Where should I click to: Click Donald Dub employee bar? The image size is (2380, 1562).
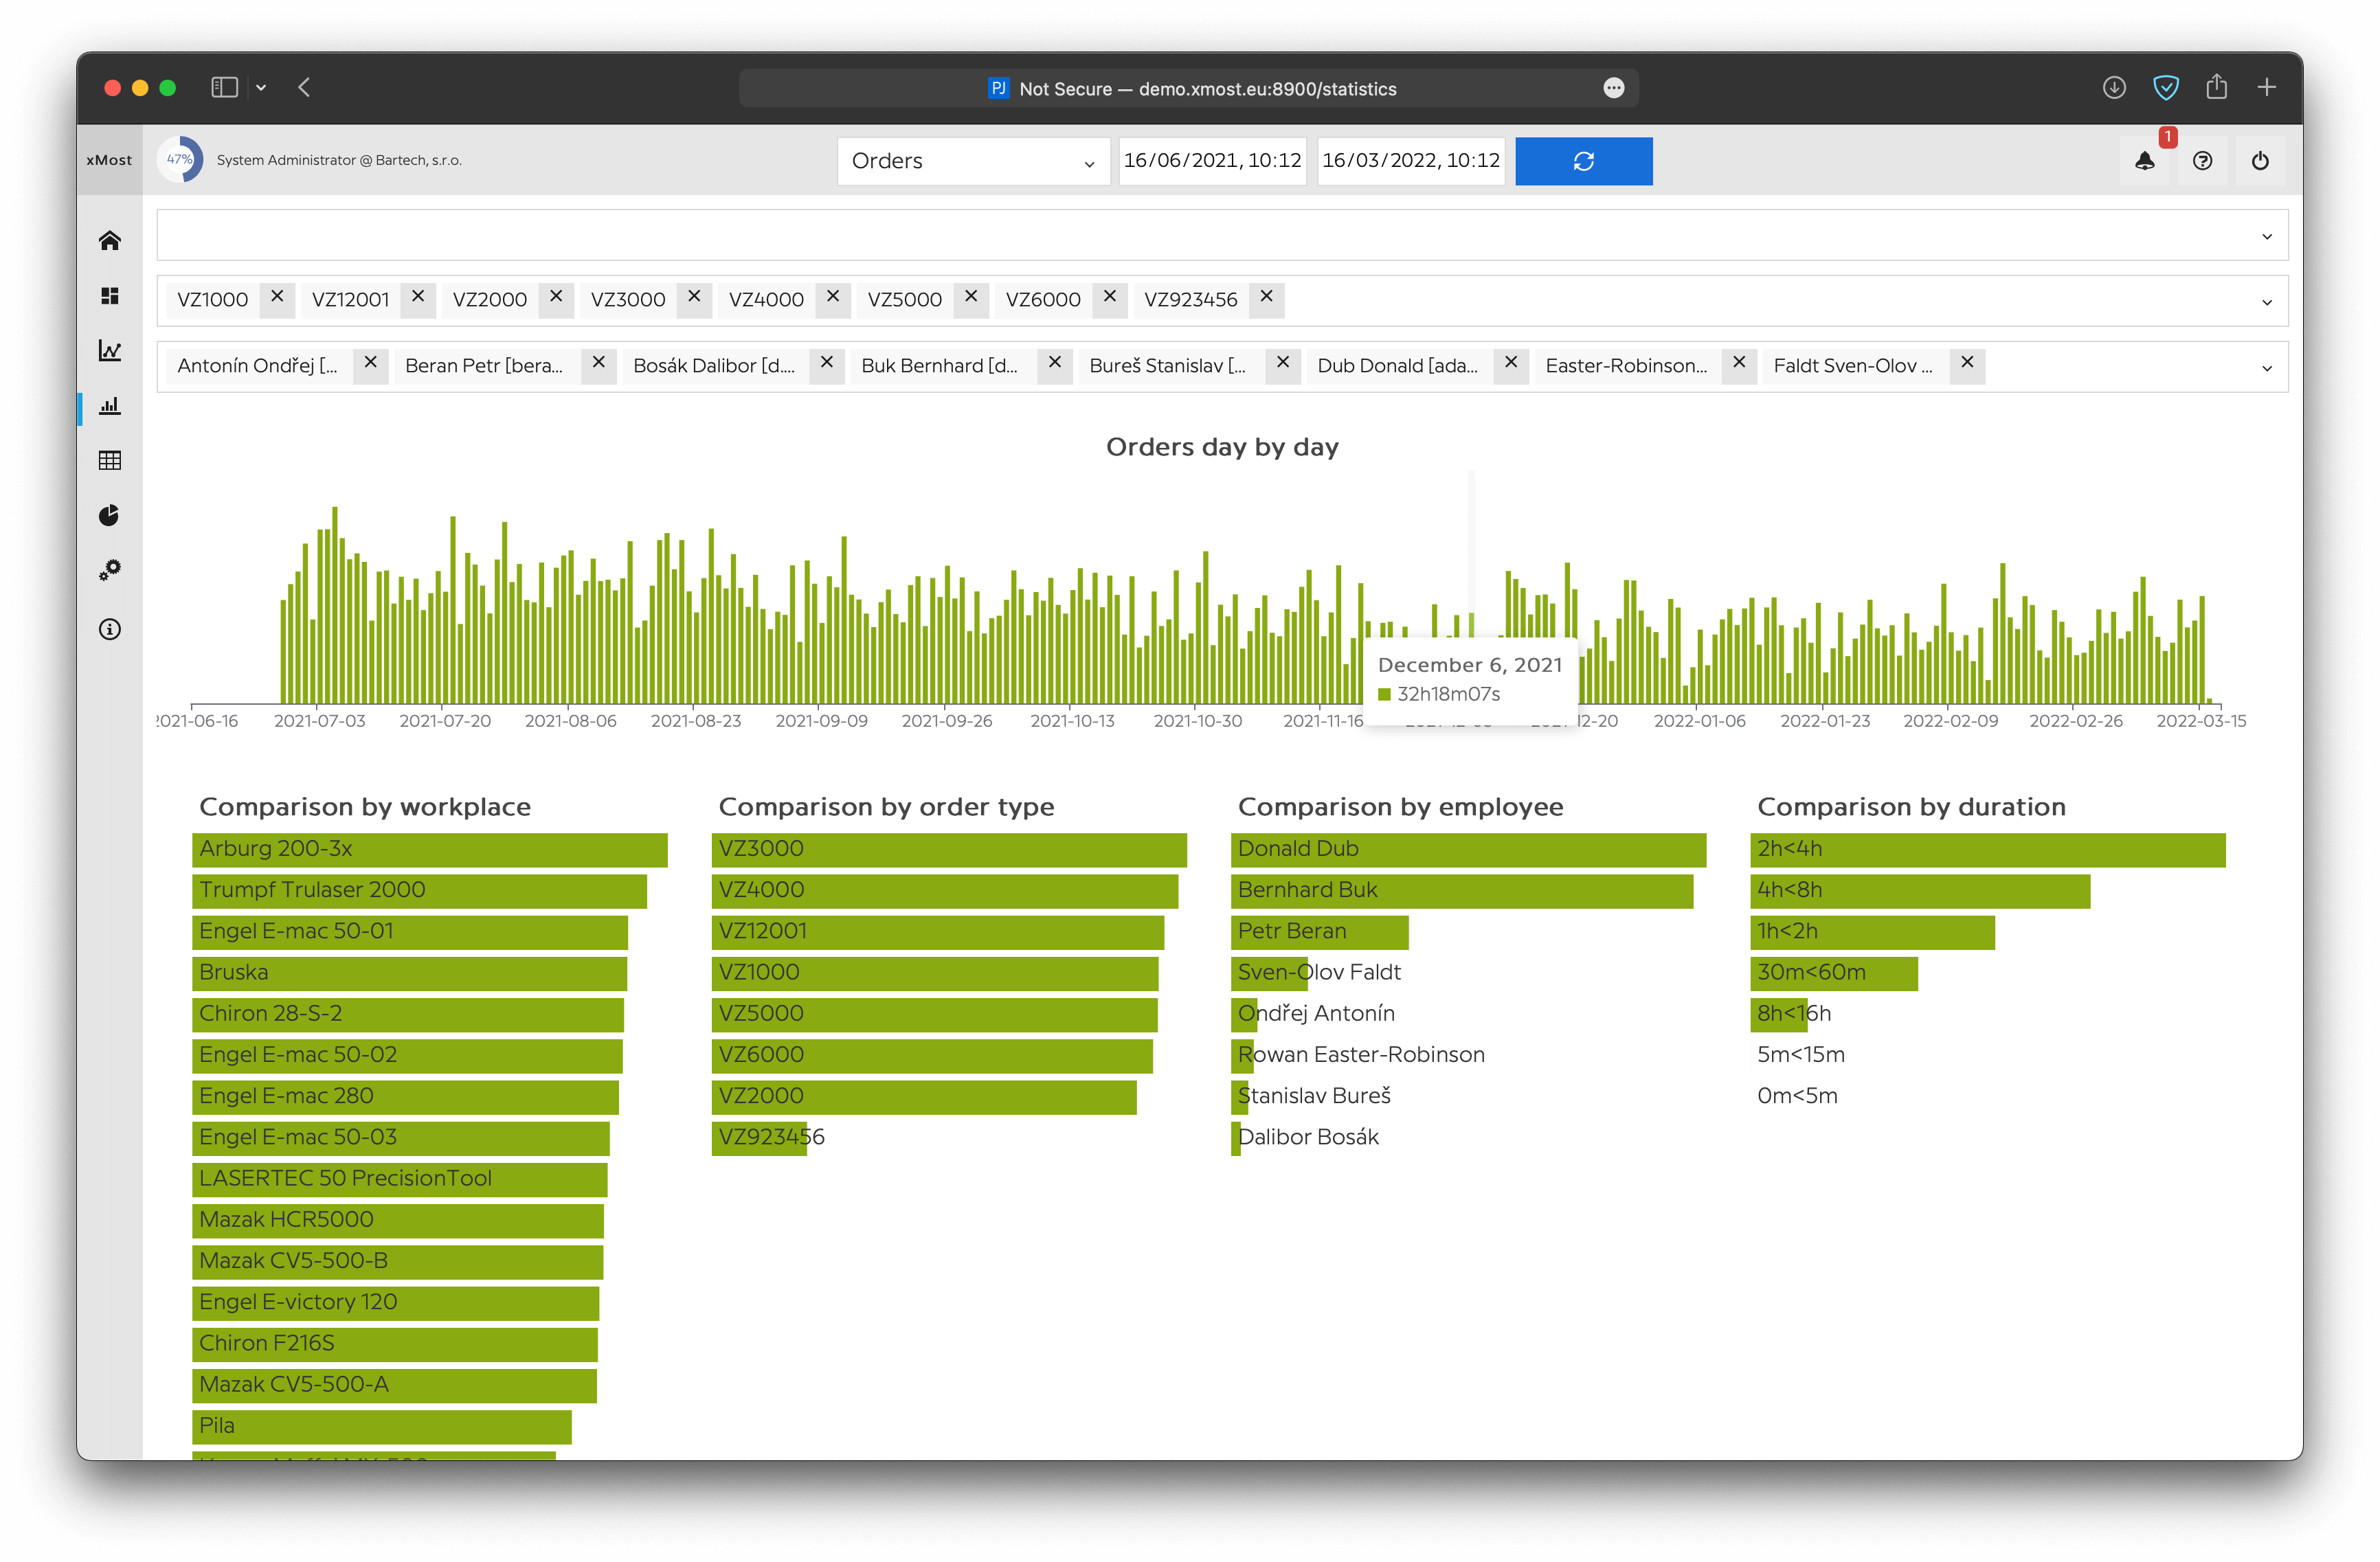pos(1467,849)
